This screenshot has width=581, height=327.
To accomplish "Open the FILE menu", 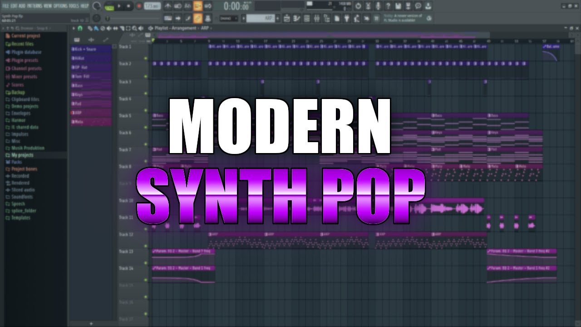I will coord(5,6).
